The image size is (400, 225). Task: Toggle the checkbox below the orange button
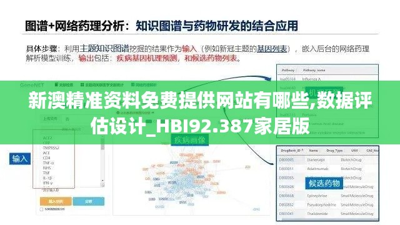point(42,209)
